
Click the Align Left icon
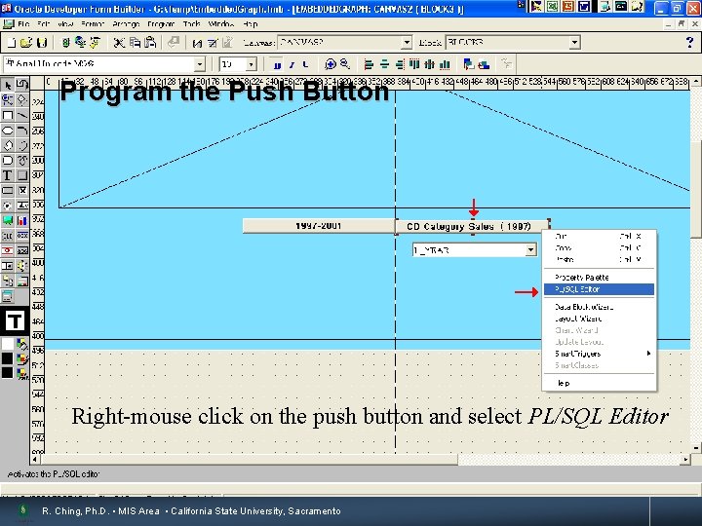coord(369,65)
